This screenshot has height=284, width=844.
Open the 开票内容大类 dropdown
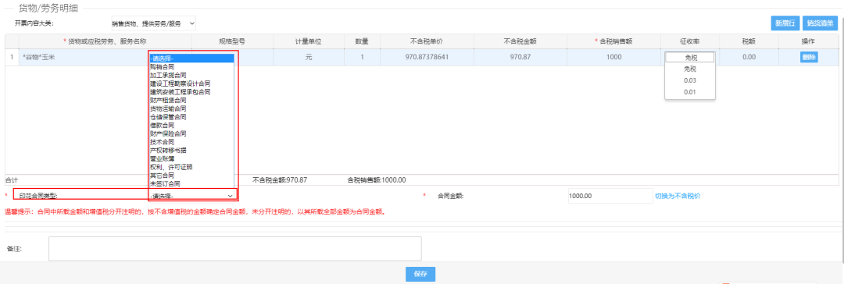coord(152,23)
